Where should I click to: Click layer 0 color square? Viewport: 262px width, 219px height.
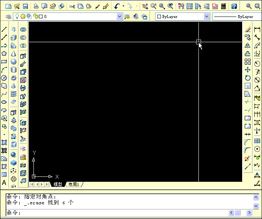click(x=41, y=17)
